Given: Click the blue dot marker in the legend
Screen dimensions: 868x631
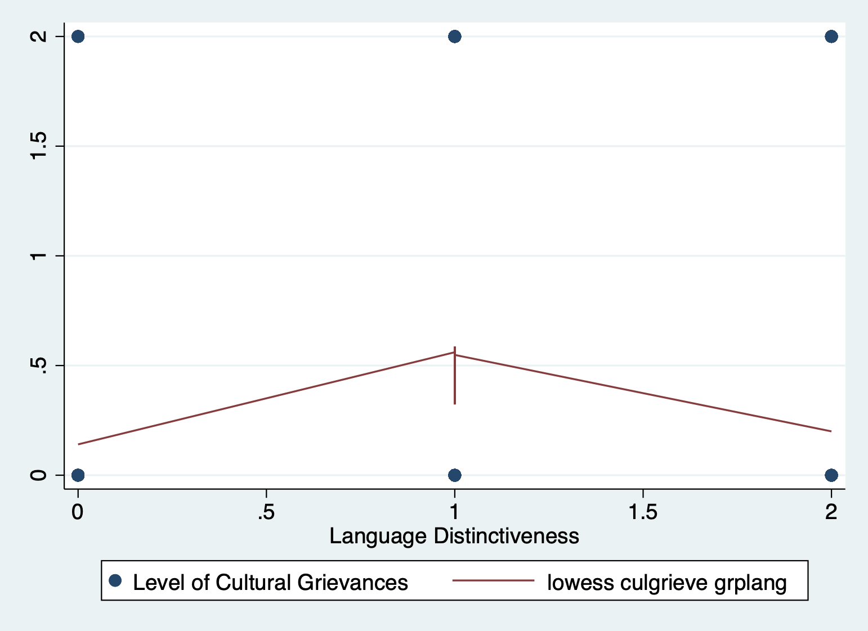Looking at the screenshot, I should 115,581.
